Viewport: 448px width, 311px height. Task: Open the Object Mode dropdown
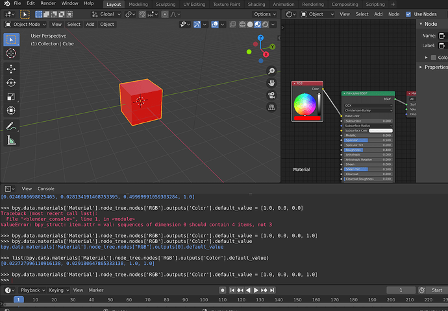point(26,25)
